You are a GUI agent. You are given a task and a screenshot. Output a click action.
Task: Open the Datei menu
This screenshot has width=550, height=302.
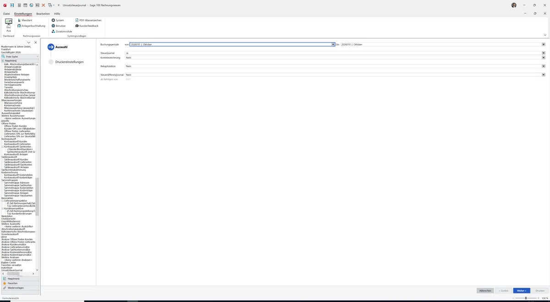[6, 14]
